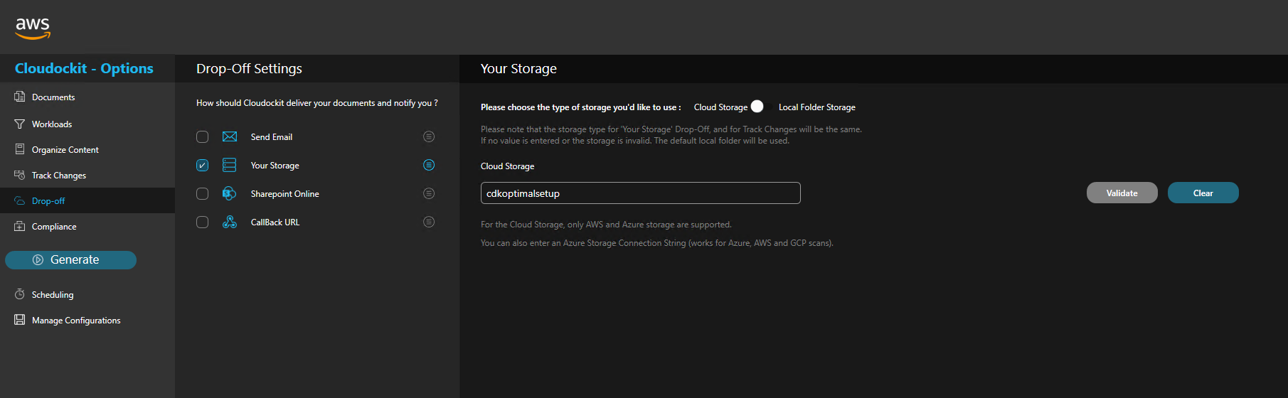This screenshot has width=1288, height=398.
Task: Click the Cloud Storage name input field
Action: (x=641, y=193)
